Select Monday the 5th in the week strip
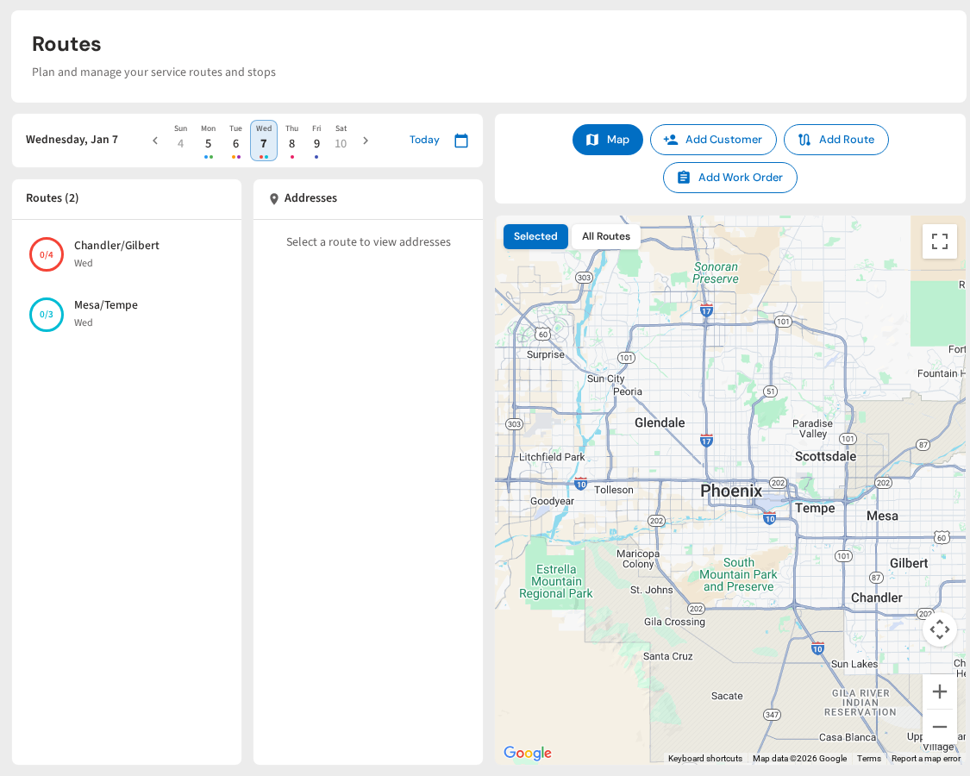The height and width of the screenshot is (776, 970). [x=208, y=141]
